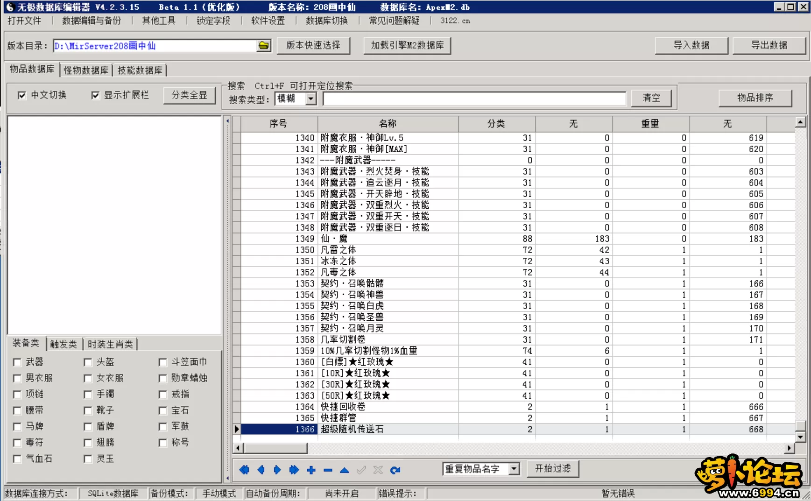Switch to the 触发类 category tab

click(x=63, y=344)
